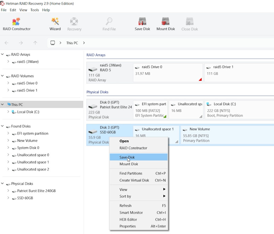Choose Create Virtual Disk in context menu
The width and height of the screenshot is (274, 234).
138,180
